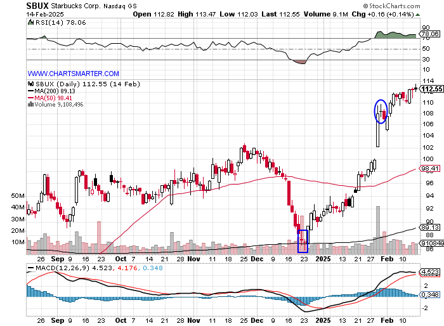Click the blue 0.348 histogram value
This screenshot has width=444, height=326.
pos(153,268)
